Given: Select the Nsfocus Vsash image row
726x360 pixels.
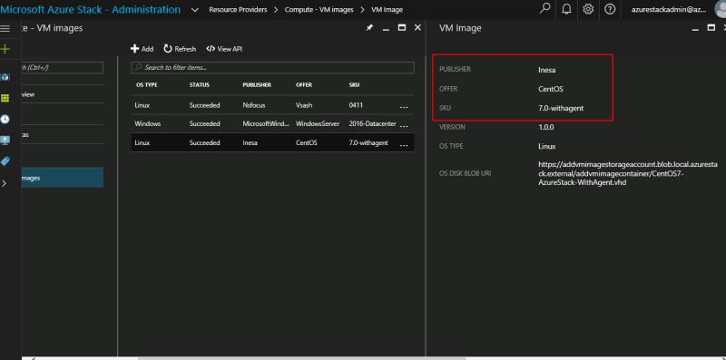Looking at the screenshot, I should (x=272, y=105).
